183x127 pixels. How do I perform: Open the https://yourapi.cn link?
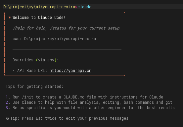pyautogui.click(x=70, y=71)
